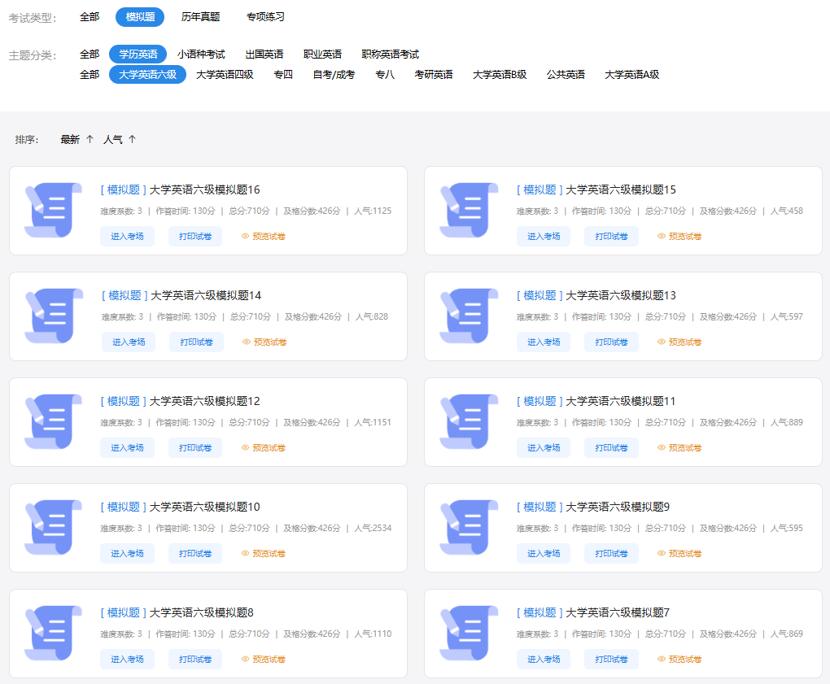Click the scroll icon beside 大学英语六级模拟题7
830x684 pixels.
click(469, 633)
